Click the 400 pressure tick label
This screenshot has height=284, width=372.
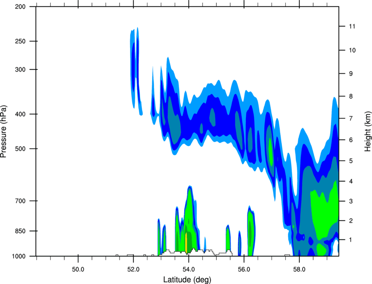[21, 114]
